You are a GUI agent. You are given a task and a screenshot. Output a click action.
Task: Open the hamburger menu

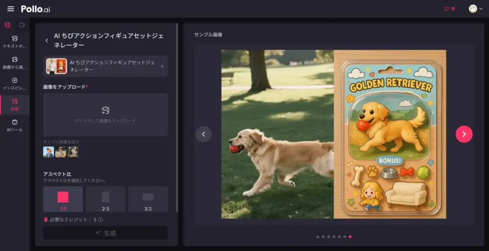pyautogui.click(x=11, y=9)
